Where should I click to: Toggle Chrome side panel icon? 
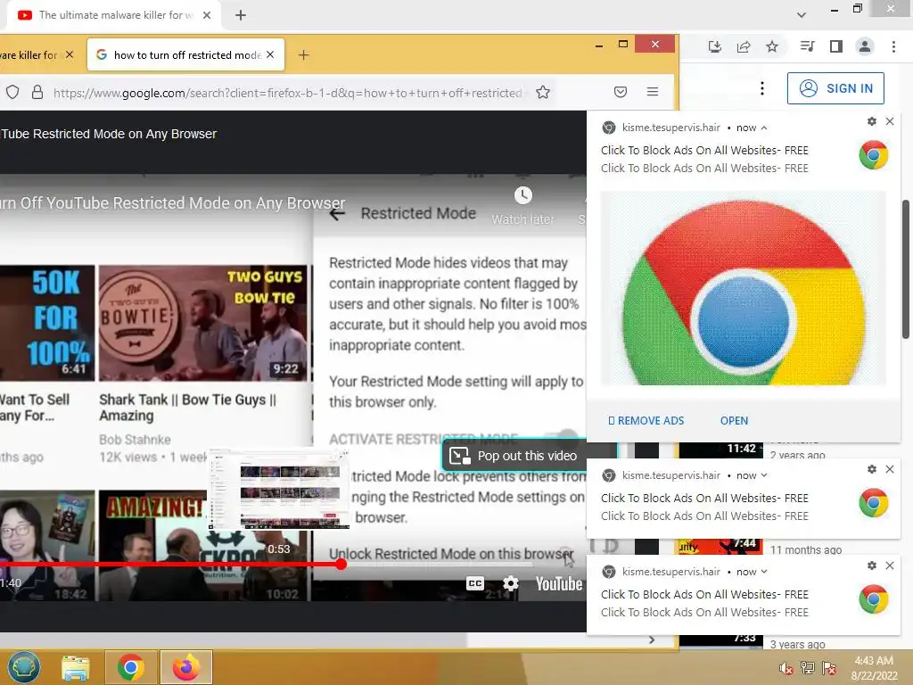pyautogui.click(x=836, y=46)
